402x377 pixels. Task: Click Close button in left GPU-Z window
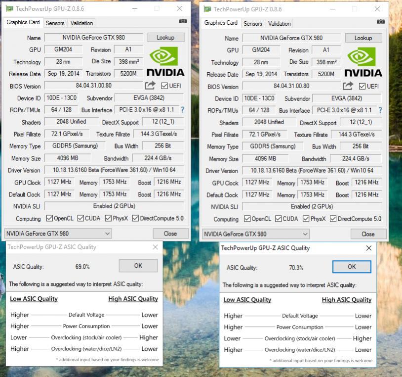click(170, 234)
